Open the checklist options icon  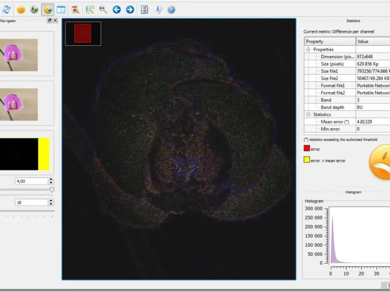pos(145,9)
